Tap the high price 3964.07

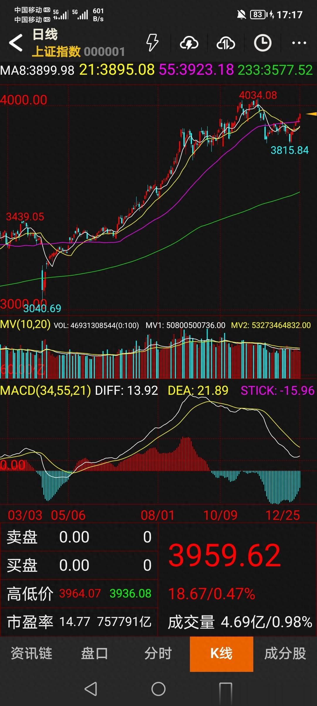coord(80,594)
